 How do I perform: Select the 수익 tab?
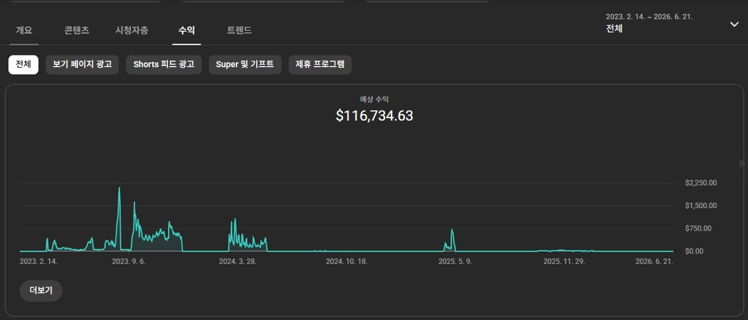[x=186, y=31]
